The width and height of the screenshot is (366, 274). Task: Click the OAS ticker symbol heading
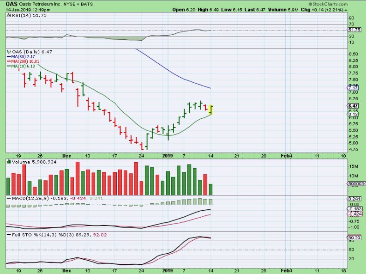[x=12, y=4]
